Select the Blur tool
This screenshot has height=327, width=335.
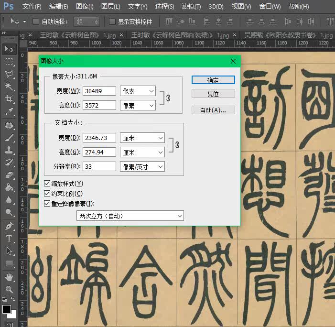(9, 200)
